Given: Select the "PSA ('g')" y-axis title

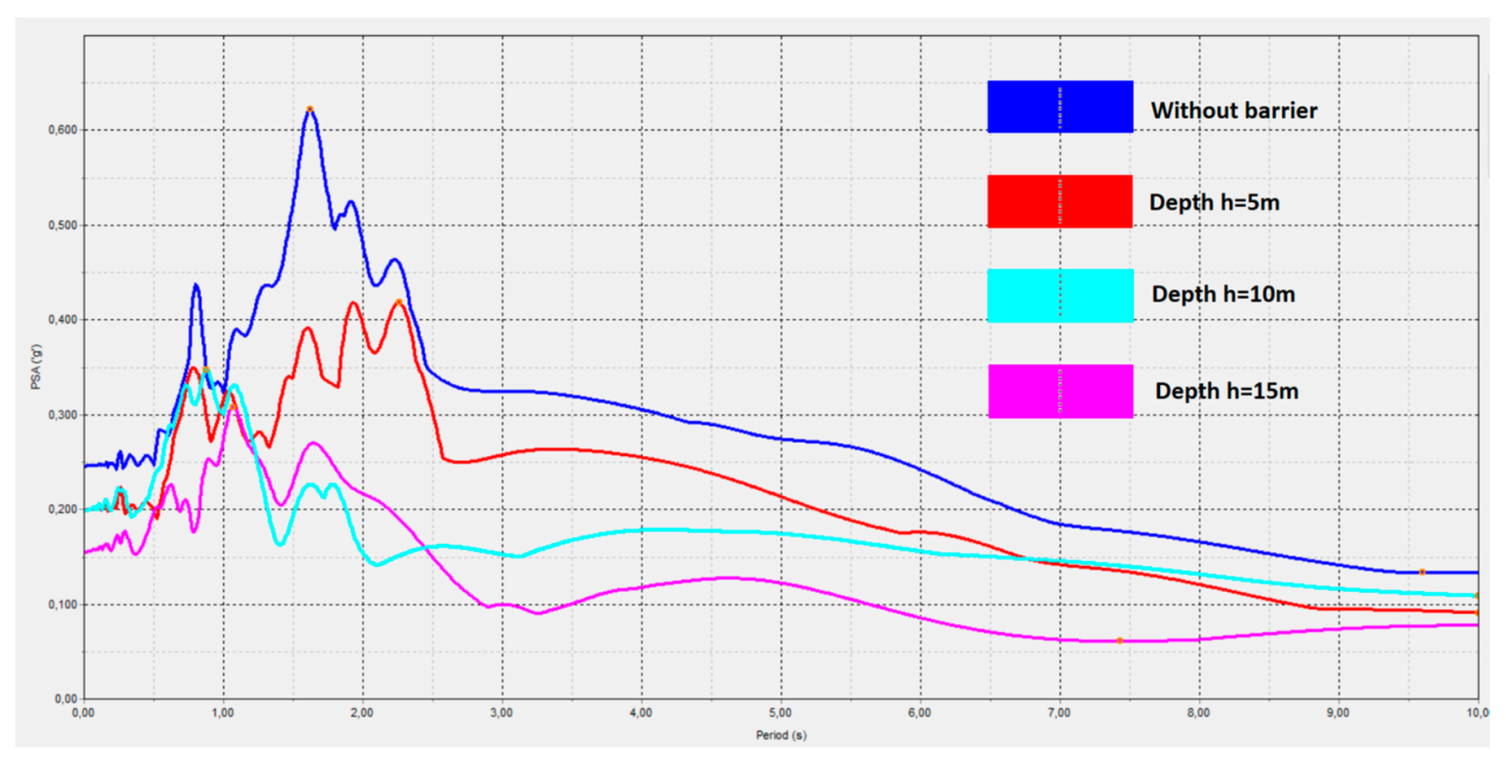Looking at the screenshot, I should (x=36, y=367).
